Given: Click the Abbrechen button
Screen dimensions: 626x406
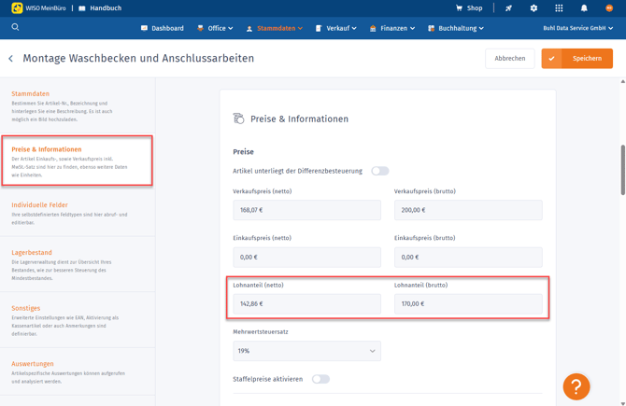Looking at the screenshot, I should coord(509,59).
